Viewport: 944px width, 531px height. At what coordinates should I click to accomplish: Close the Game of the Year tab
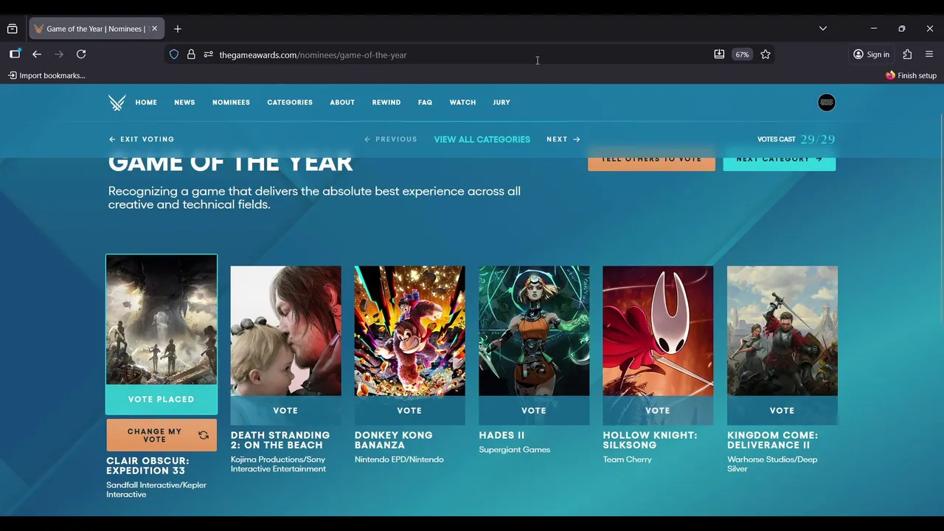pos(154,29)
